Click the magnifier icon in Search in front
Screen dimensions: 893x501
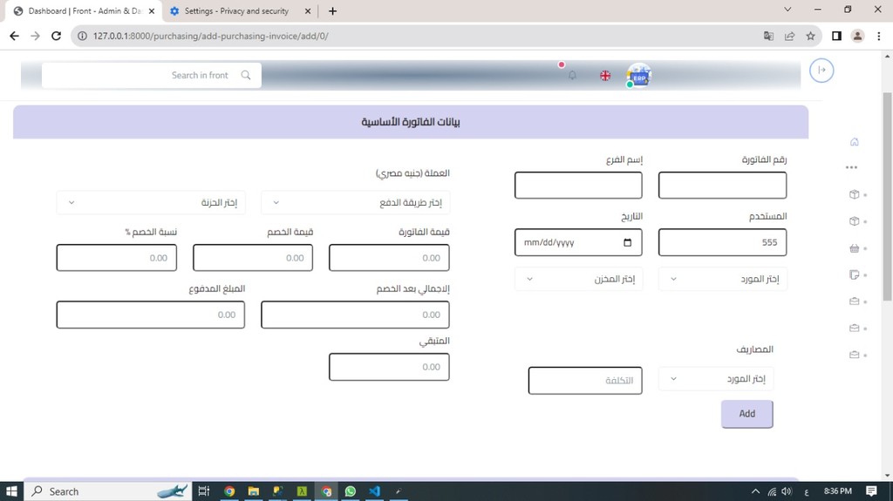pos(245,75)
